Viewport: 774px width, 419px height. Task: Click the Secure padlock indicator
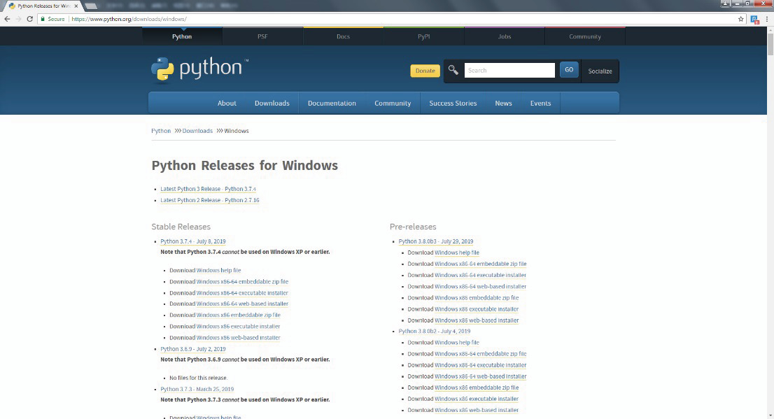click(x=52, y=20)
